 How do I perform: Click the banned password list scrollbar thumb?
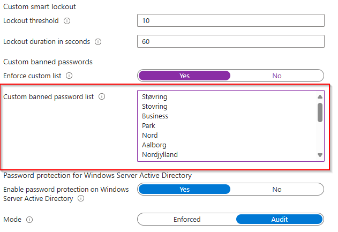tap(320, 112)
